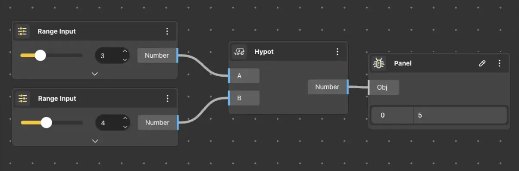Click the number field showing 3
519x171 pixels.
click(x=112, y=56)
